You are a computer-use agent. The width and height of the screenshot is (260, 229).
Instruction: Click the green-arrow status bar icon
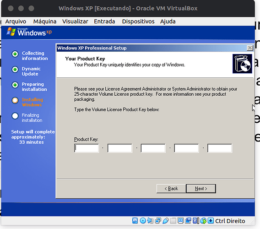click(203, 221)
